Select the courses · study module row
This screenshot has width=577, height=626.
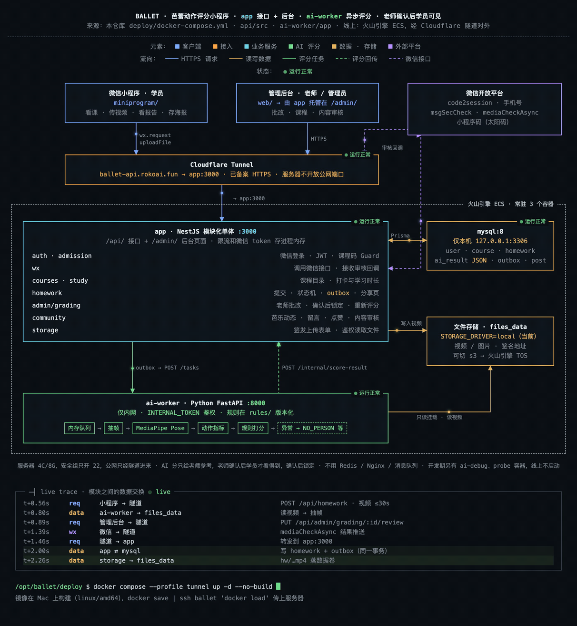(x=206, y=280)
